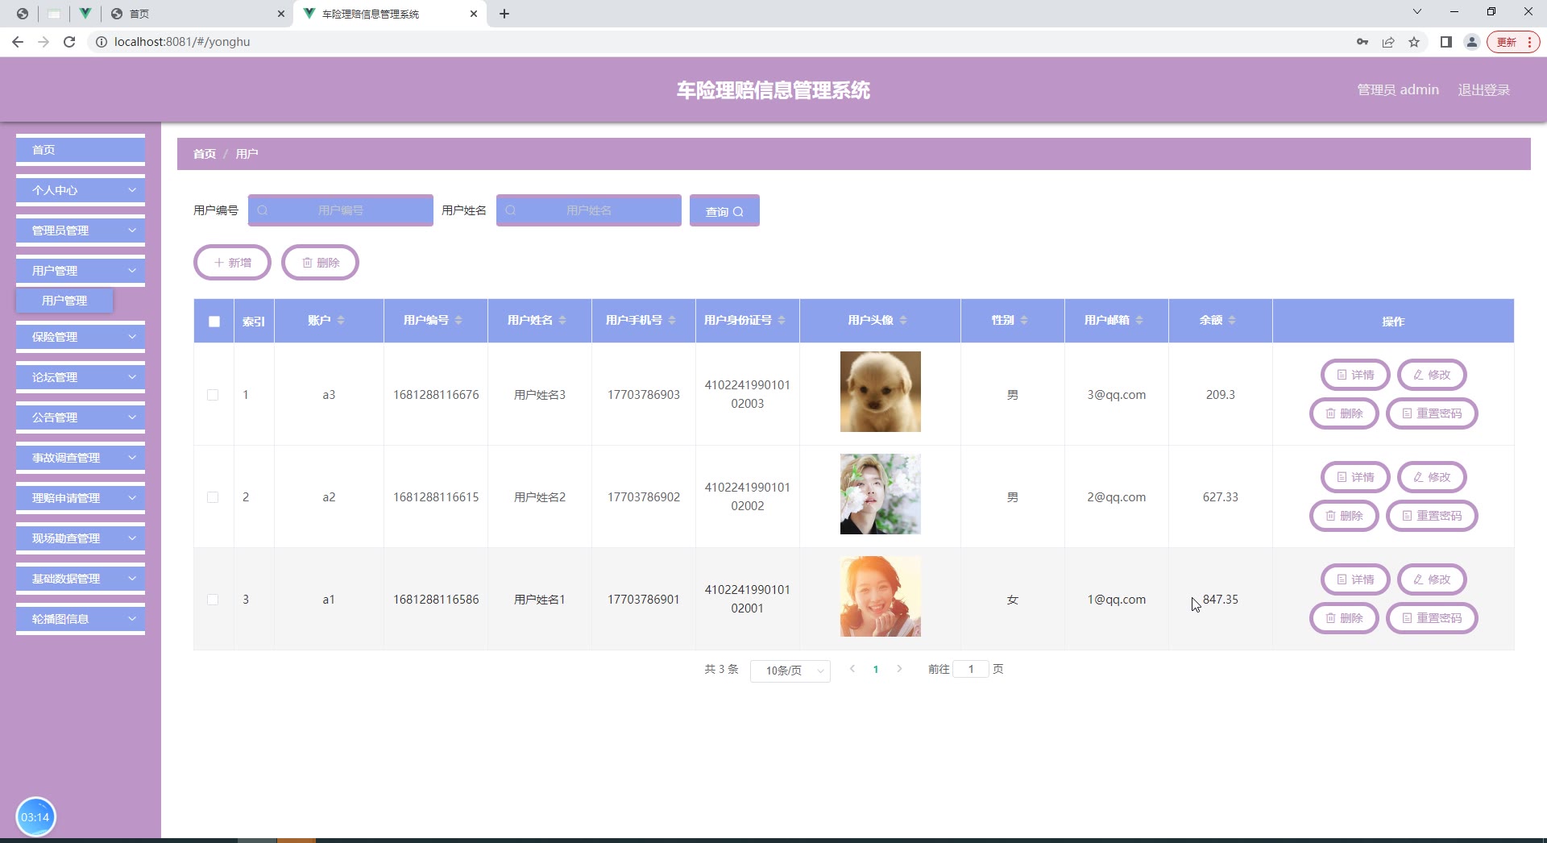Image resolution: width=1547 pixels, height=843 pixels.
Task: Click the puppy avatar thumbnail for a3
Action: (880, 392)
